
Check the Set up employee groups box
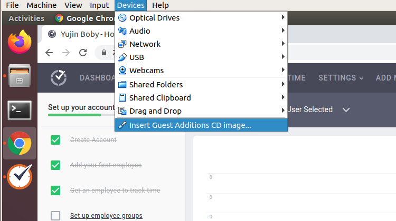pos(55,215)
